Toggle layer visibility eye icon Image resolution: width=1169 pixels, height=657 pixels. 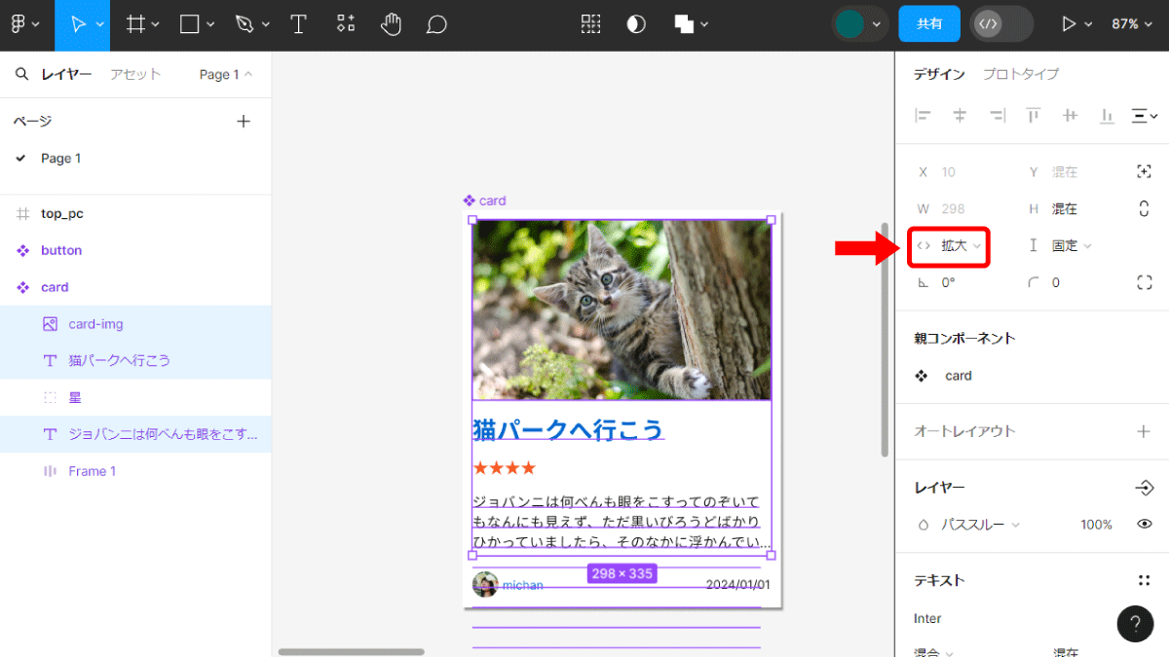(x=1145, y=525)
